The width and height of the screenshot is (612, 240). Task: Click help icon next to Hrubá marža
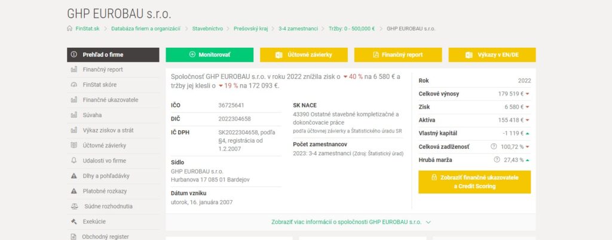[x=497, y=160]
